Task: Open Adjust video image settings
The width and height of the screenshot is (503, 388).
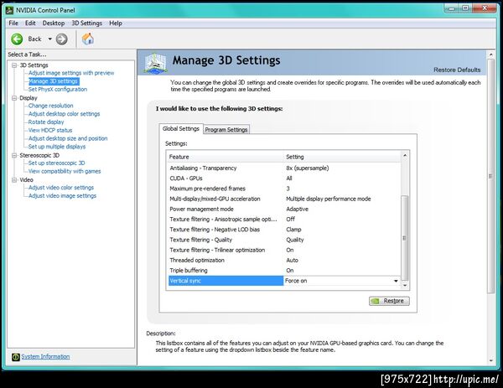Action: click(62, 195)
